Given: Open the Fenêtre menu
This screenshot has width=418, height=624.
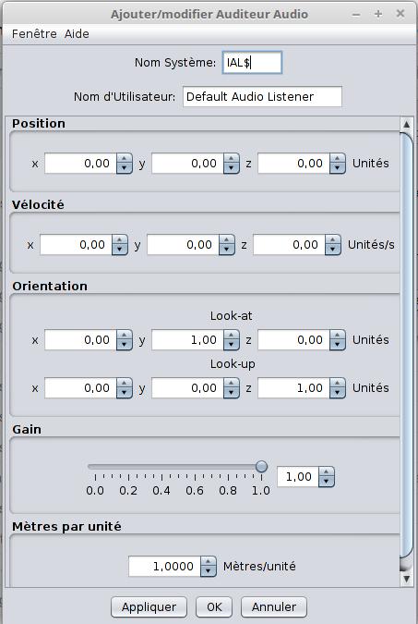Looking at the screenshot, I should [34, 34].
